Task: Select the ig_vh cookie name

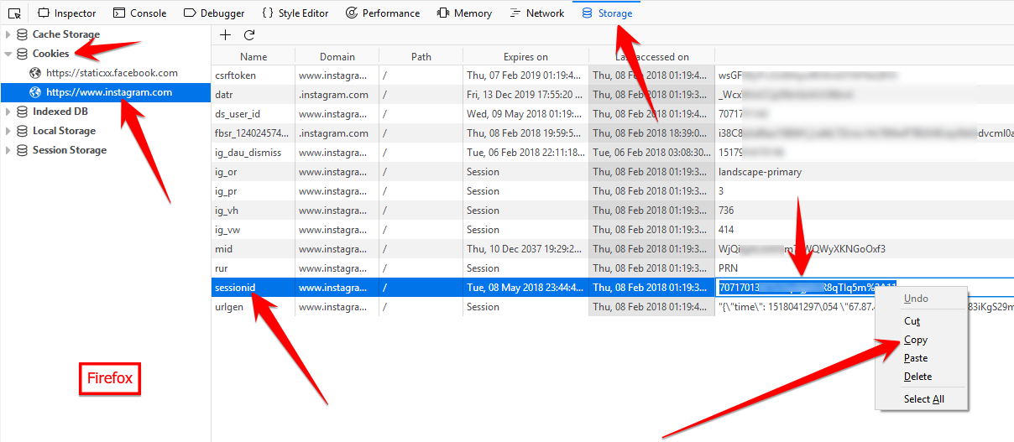Action: coord(226,211)
